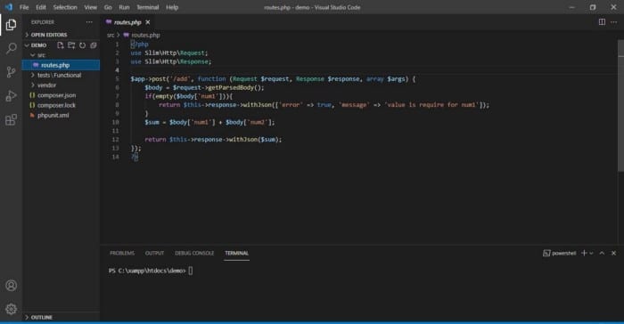Click the EXPLORER panel title

coord(43,22)
